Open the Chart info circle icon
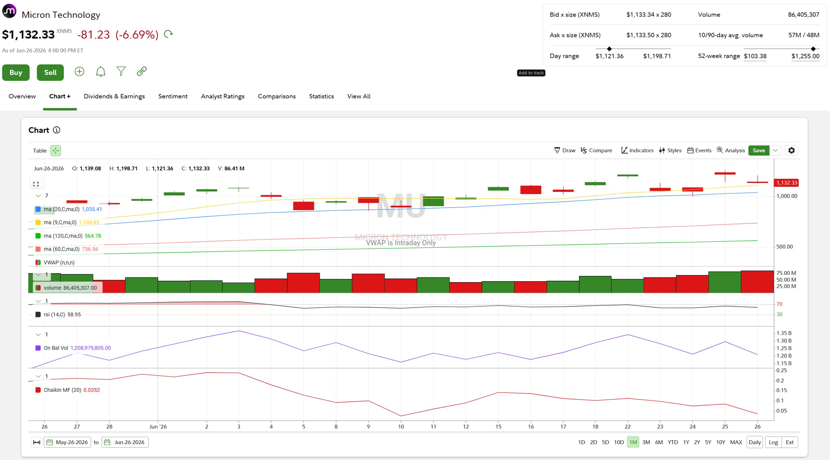The height and width of the screenshot is (460, 830). pyautogui.click(x=57, y=130)
